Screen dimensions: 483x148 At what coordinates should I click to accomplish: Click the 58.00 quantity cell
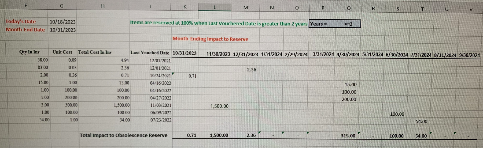click(43, 60)
